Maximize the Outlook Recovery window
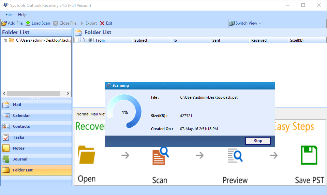327x195 pixels. tap(303, 5)
